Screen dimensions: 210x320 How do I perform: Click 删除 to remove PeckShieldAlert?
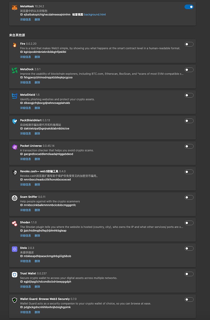coord(37,133)
